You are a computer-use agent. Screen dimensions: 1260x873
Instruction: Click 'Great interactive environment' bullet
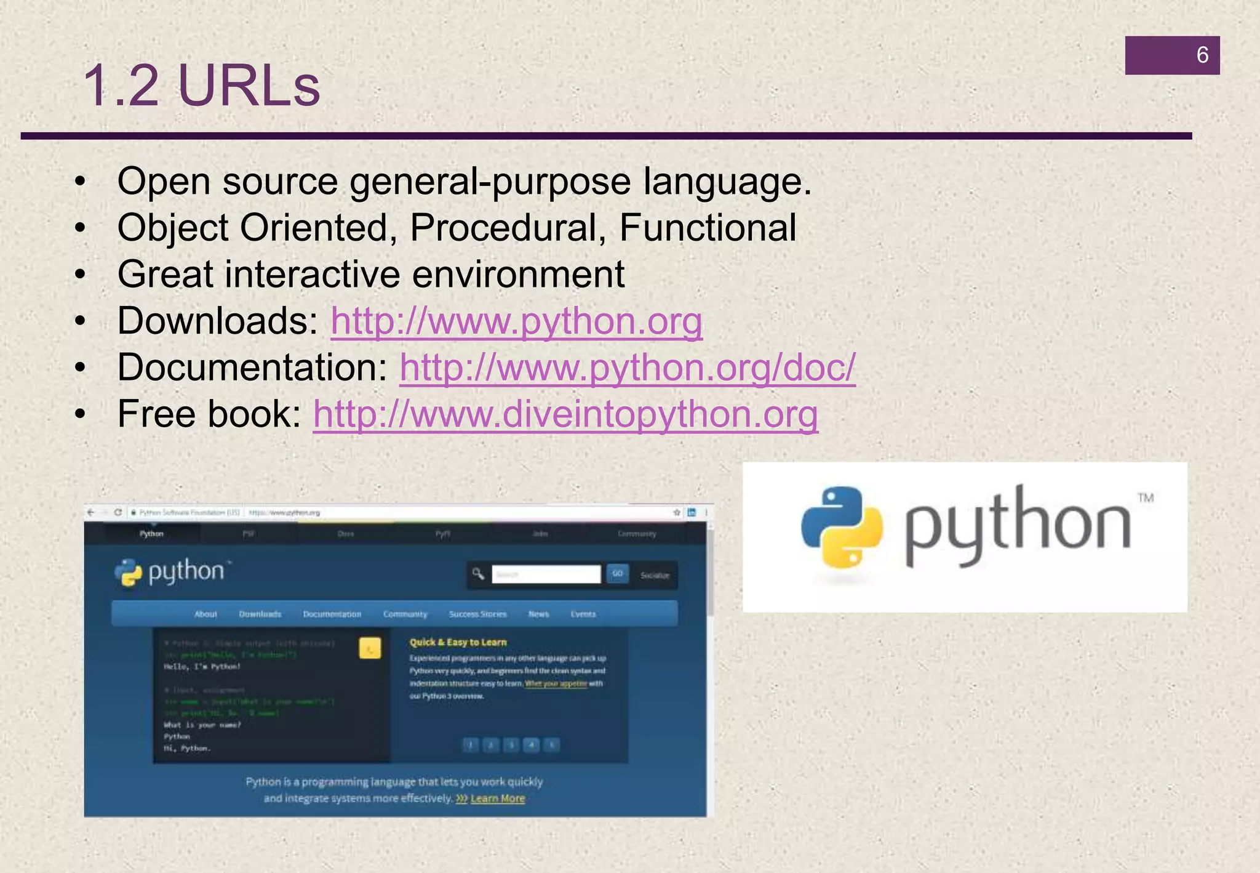(x=371, y=274)
